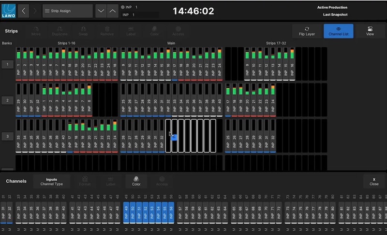Open the Flip Layer function
This screenshot has height=235, width=387.
(307, 31)
